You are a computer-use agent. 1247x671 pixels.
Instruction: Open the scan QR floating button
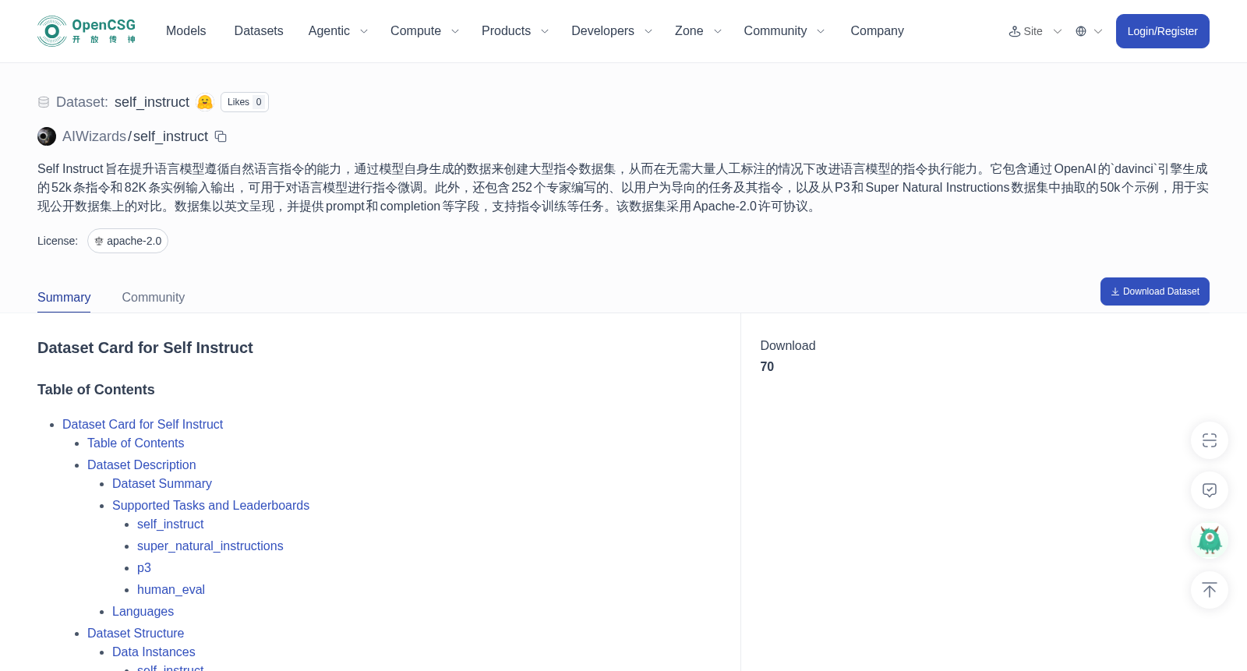[1210, 440]
